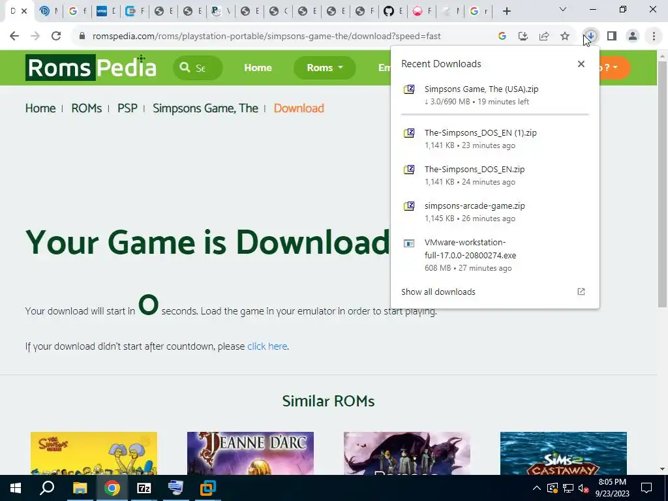
Task: Click Home in the breadcrumb
Action: [40, 108]
